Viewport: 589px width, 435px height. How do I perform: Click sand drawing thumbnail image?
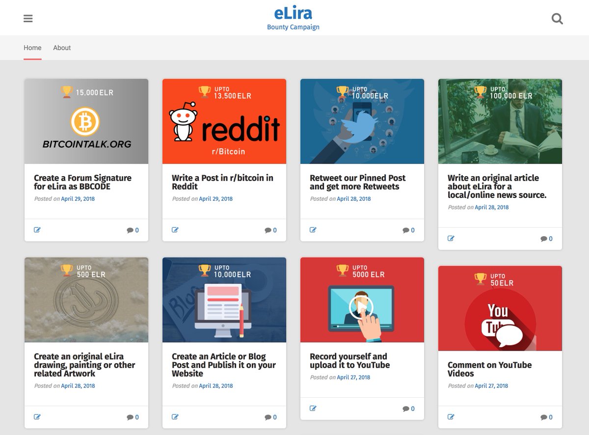tap(86, 300)
